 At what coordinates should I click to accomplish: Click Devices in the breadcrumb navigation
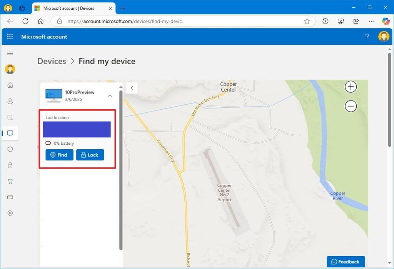(x=52, y=61)
